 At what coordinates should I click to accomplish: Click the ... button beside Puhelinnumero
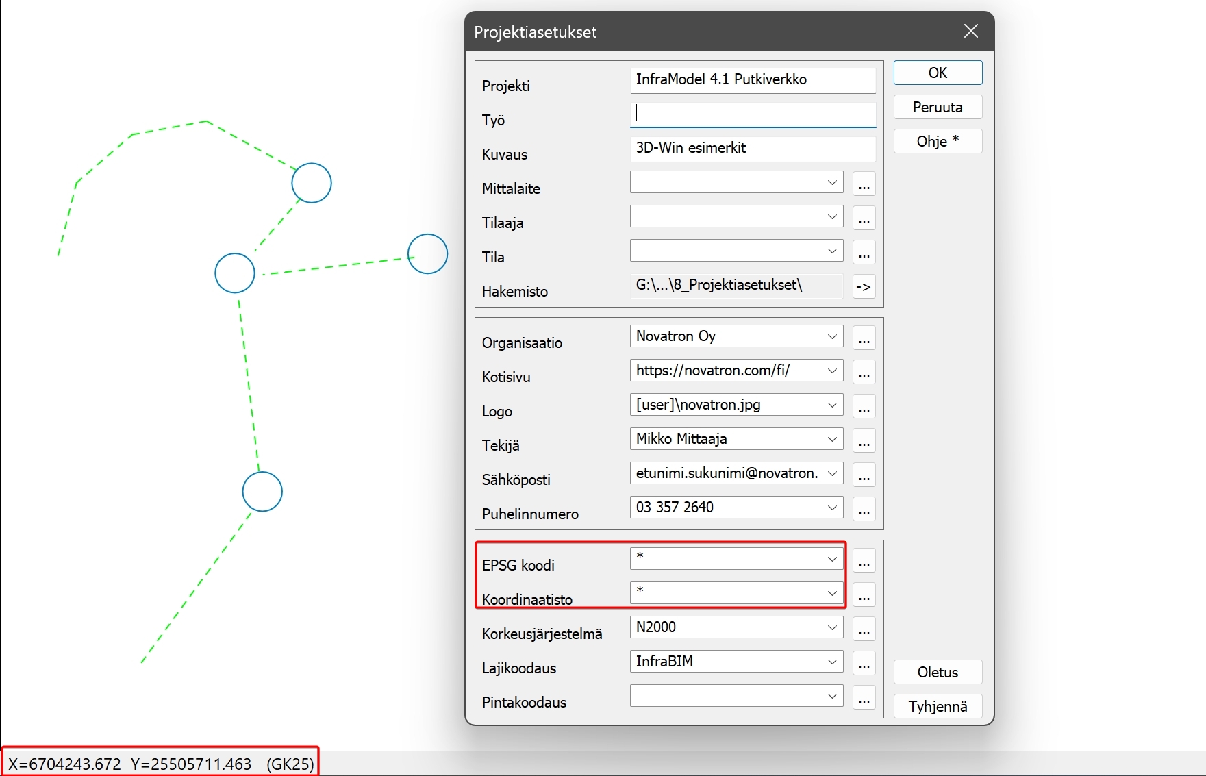[x=864, y=509]
